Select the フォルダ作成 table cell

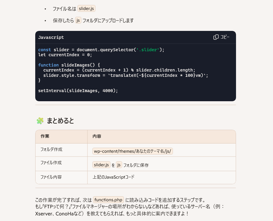pos(51,149)
